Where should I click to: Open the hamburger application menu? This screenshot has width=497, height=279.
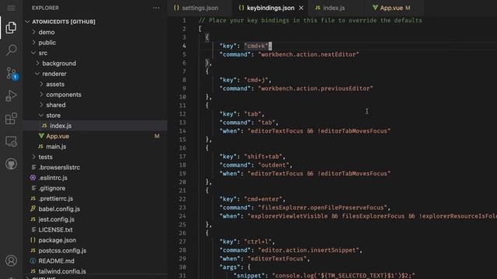click(11, 8)
